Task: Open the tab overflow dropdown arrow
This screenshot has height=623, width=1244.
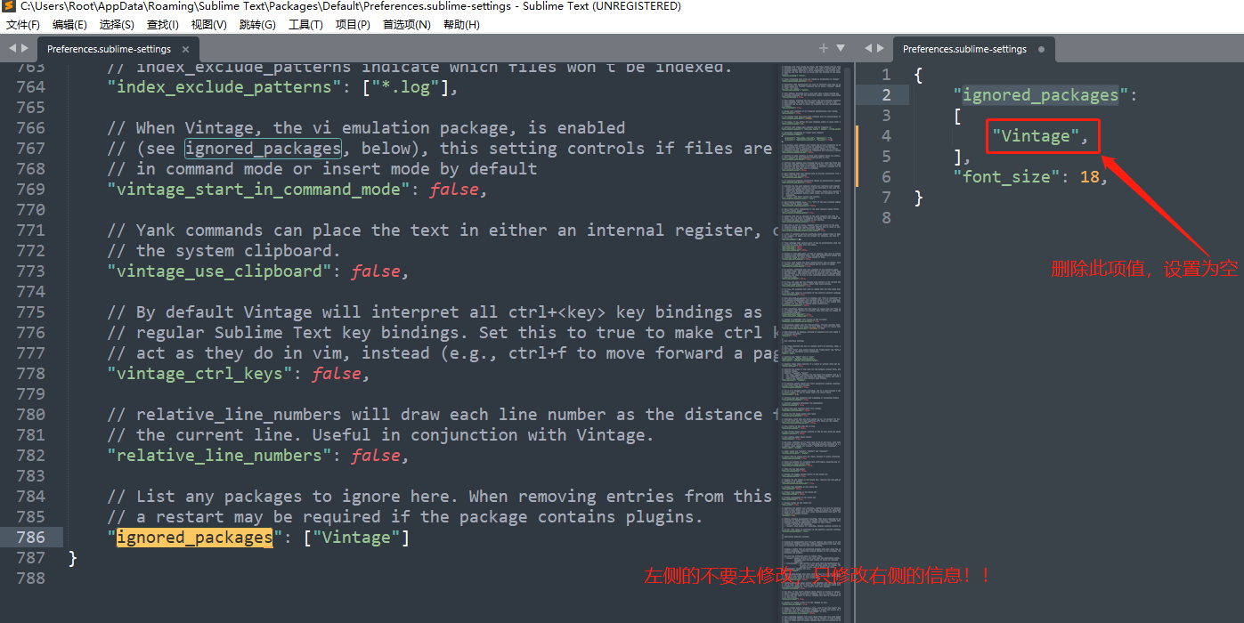Action: coord(840,49)
